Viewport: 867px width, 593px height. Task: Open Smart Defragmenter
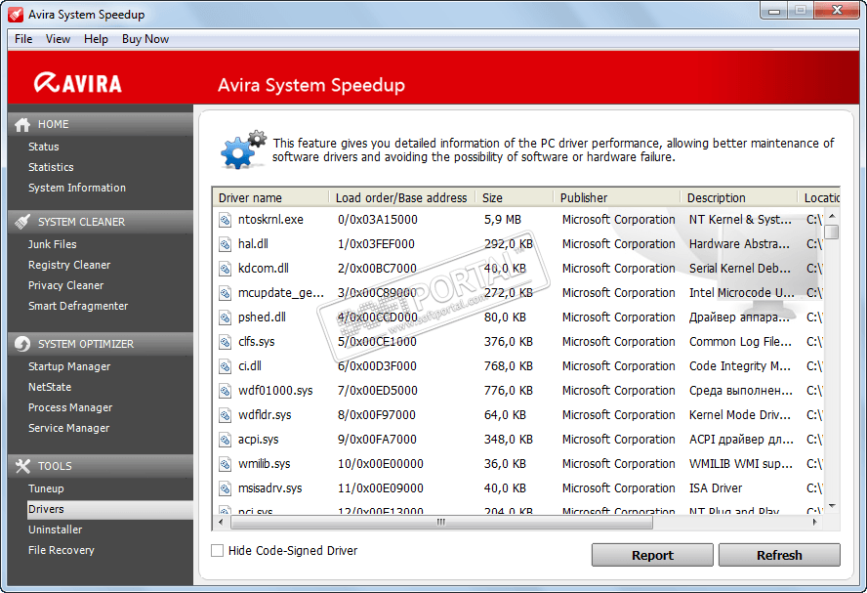coord(78,306)
